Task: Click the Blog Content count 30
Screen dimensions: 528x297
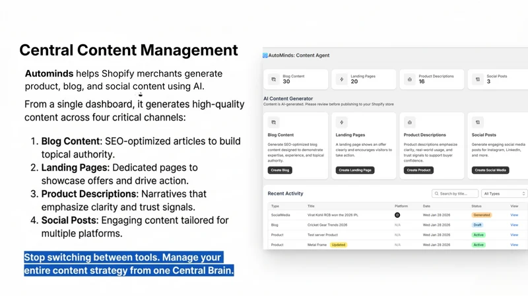Action: pos(286,81)
